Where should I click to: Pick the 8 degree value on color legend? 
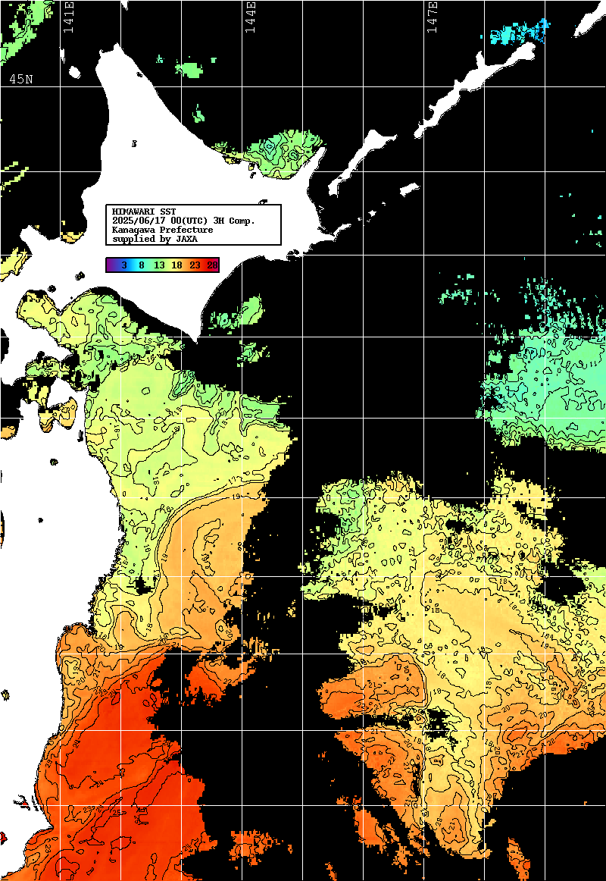pyautogui.click(x=142, y=265)
